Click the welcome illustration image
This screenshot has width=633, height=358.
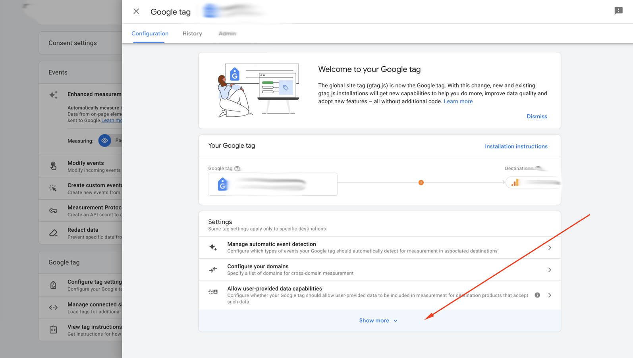coord(258,90)
